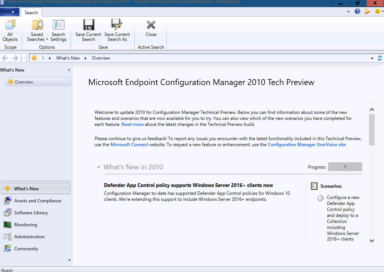Screen dimensions: 384x272
Task: Open the Assets and Compliance workspace
Action: pos(36,201)
